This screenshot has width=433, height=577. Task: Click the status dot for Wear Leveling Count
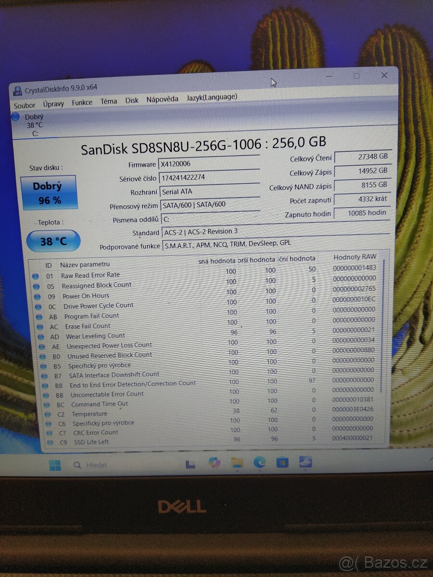click(40, 337)
